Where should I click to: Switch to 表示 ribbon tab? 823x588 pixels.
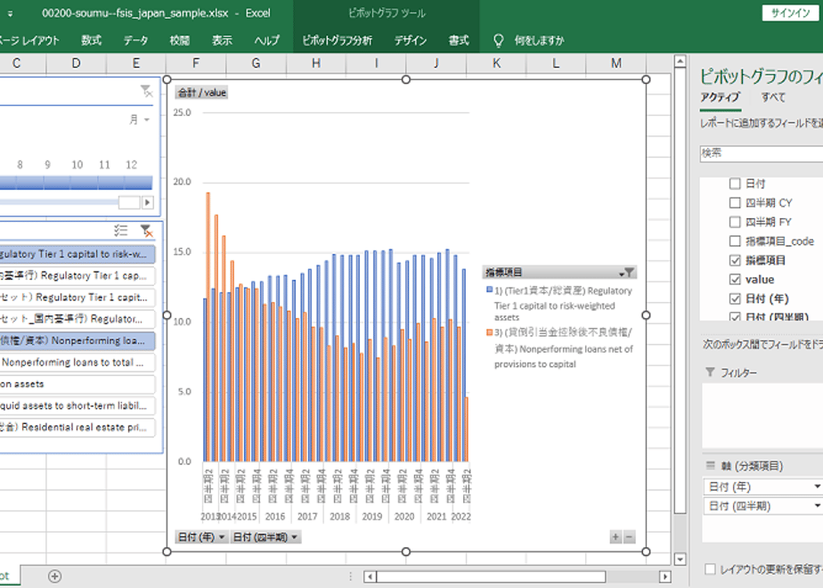click(222, 40)
